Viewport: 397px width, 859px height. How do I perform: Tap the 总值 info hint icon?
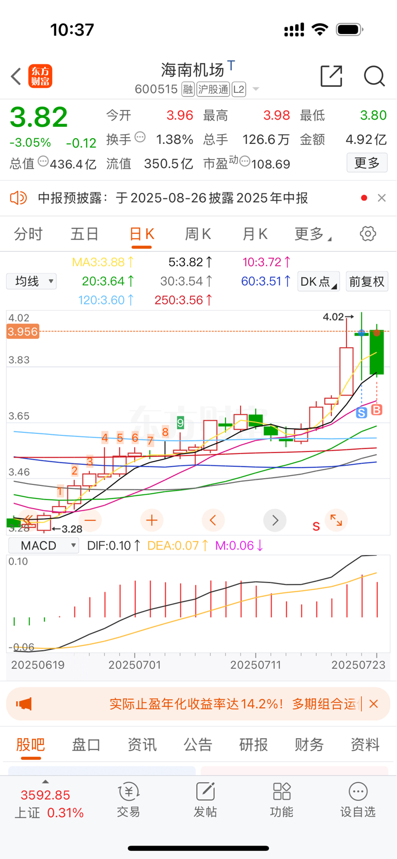(x=43, y=161)
